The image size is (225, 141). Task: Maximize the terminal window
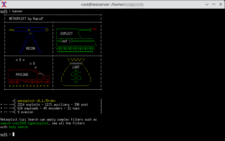pyautogui.click(x=214, y=4)
